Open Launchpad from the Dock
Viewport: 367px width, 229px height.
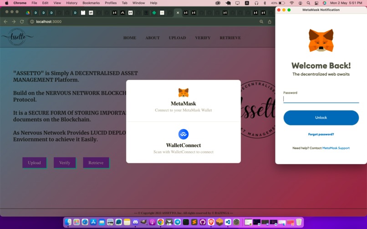76,222
